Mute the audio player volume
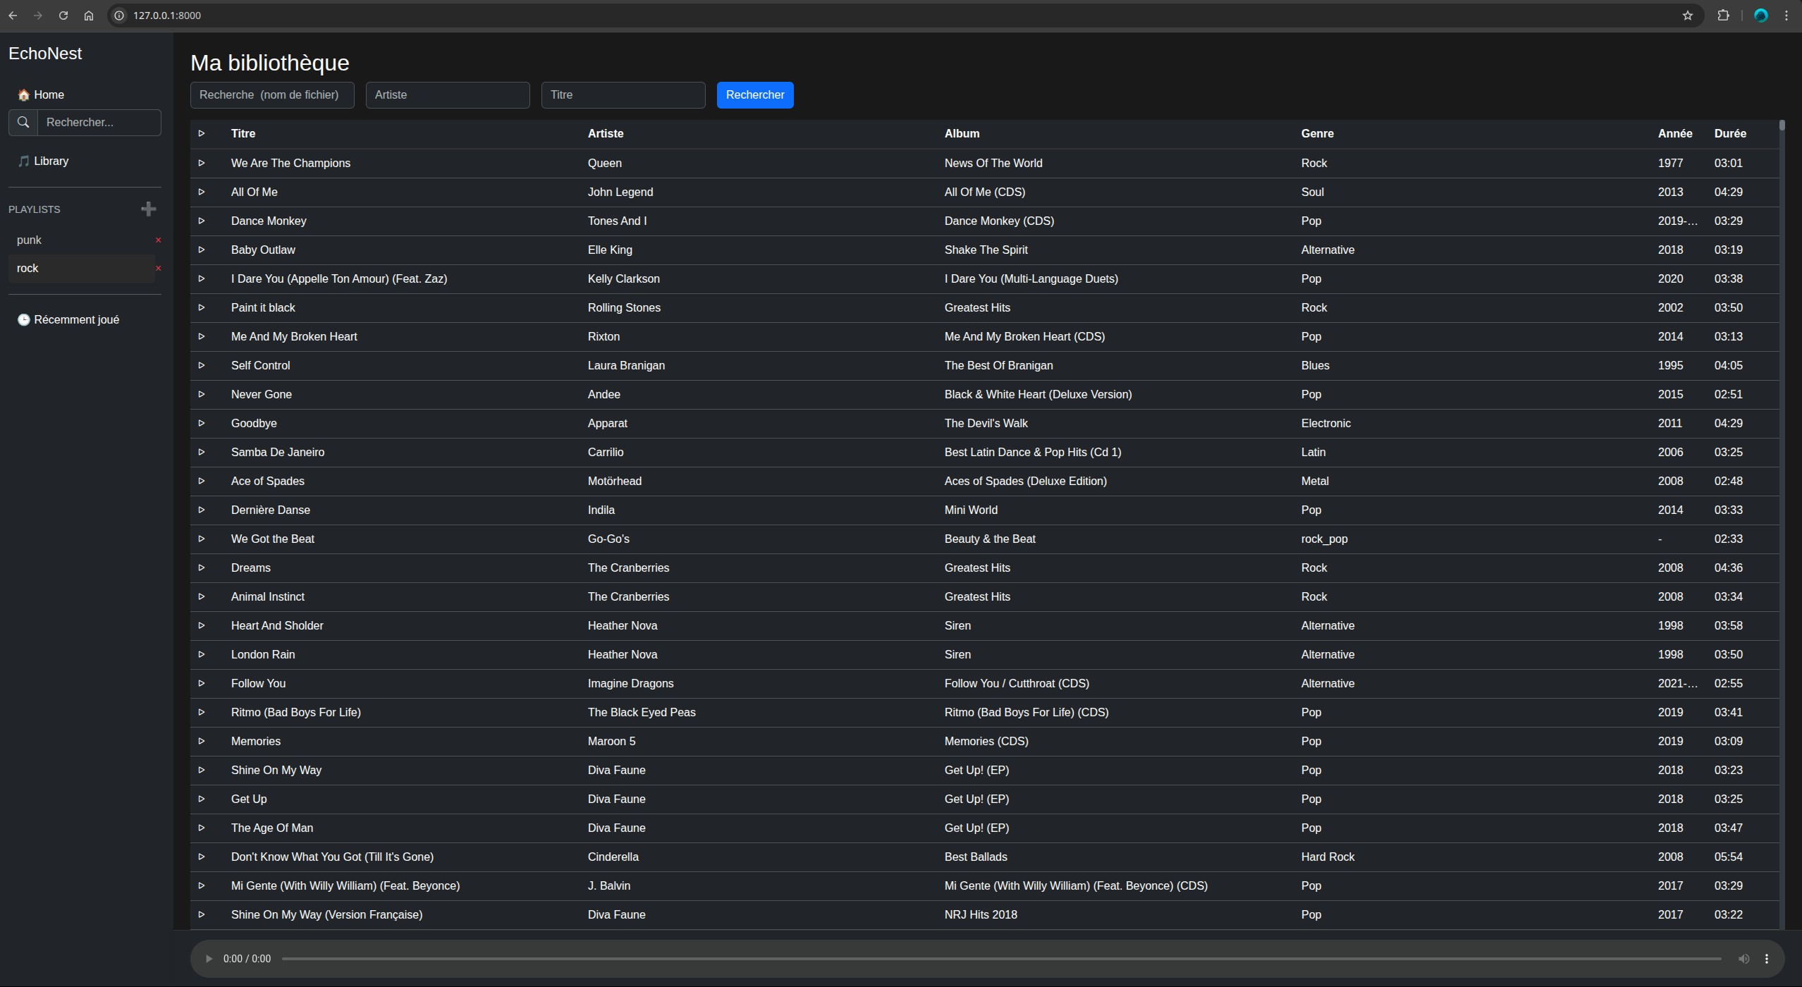Image resolution: width=1802 pixels, height=987 pixels. click(1743, 959)
